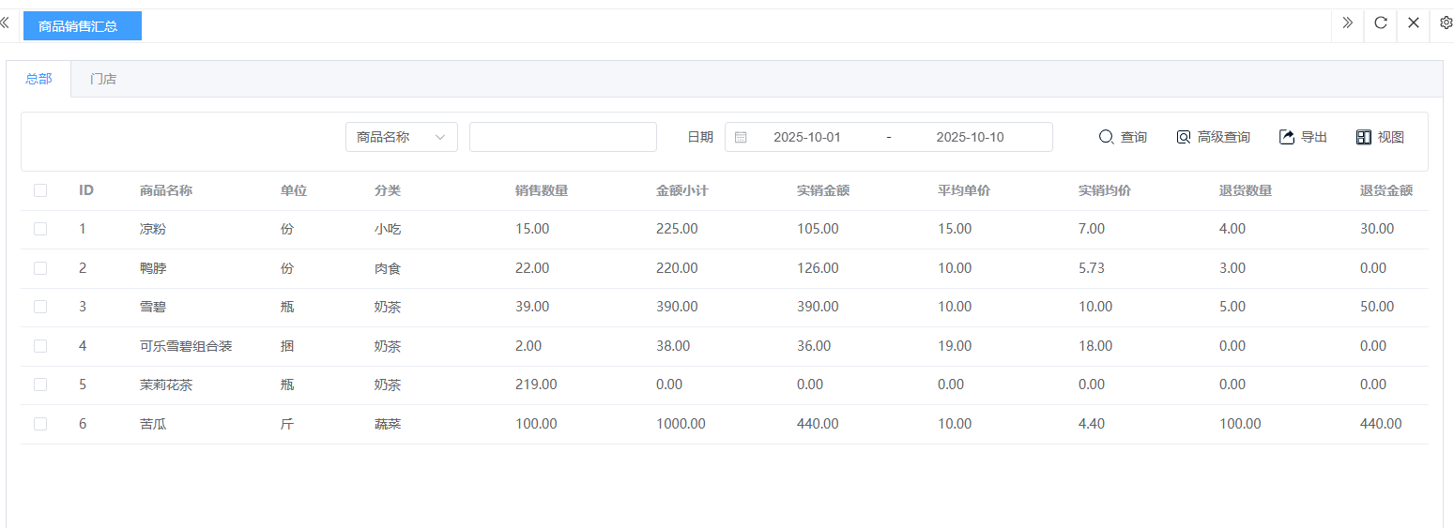
Task: Close the current tab with the X icon
Action: [1413, 23]
